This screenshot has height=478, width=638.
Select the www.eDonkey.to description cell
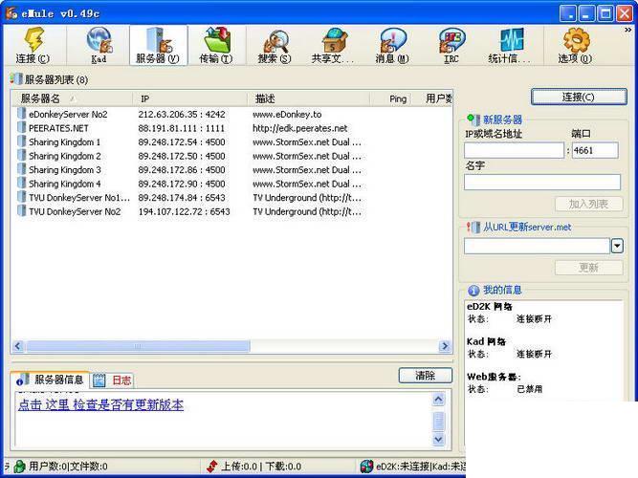(287, 114)
